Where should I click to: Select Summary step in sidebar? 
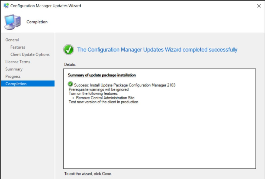click(x=14, y=69)
